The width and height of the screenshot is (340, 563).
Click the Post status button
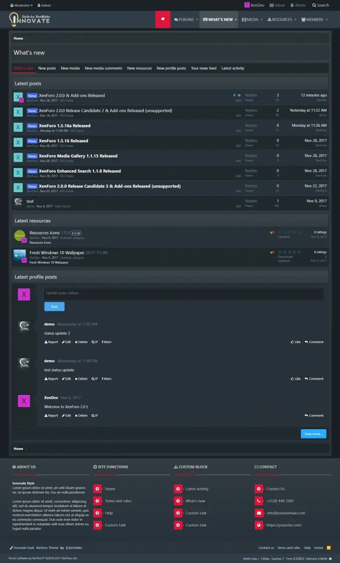point(54,307)
